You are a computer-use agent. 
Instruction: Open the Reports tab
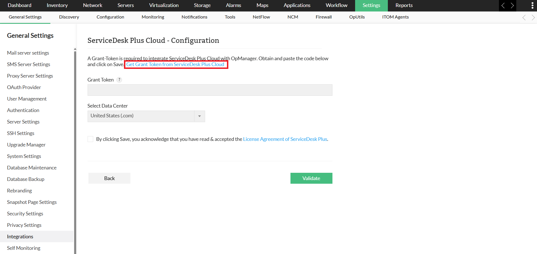click(x=404, y=6)
